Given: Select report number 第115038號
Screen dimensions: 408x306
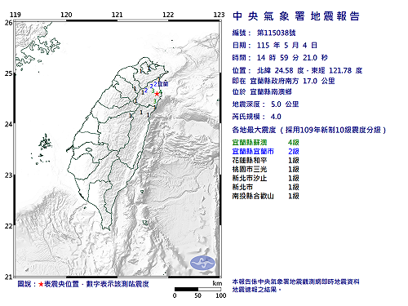Looking at the screenshot, I should point(277,33).
